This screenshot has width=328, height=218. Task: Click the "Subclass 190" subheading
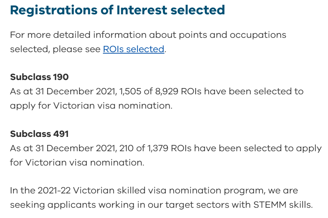tap(39, 77)
